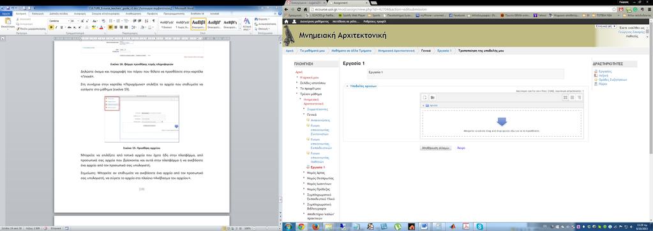Click the Windows Start button
The height and width of the screenshot is (231, 653).
[x=288, y=227]
